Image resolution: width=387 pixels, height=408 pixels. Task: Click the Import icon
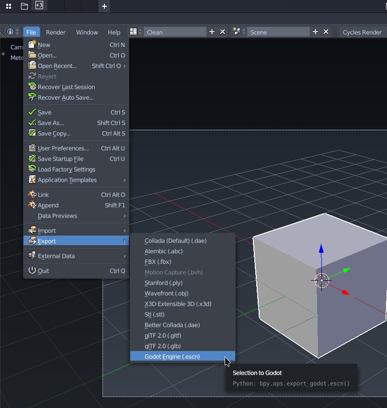pyautogui.click(x=32, y=230)
